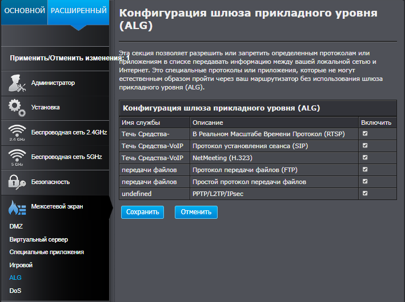This screenshot has height=302, width=405.
Task: Select the 5 GHz wireless icon
Action: [17, 157]
